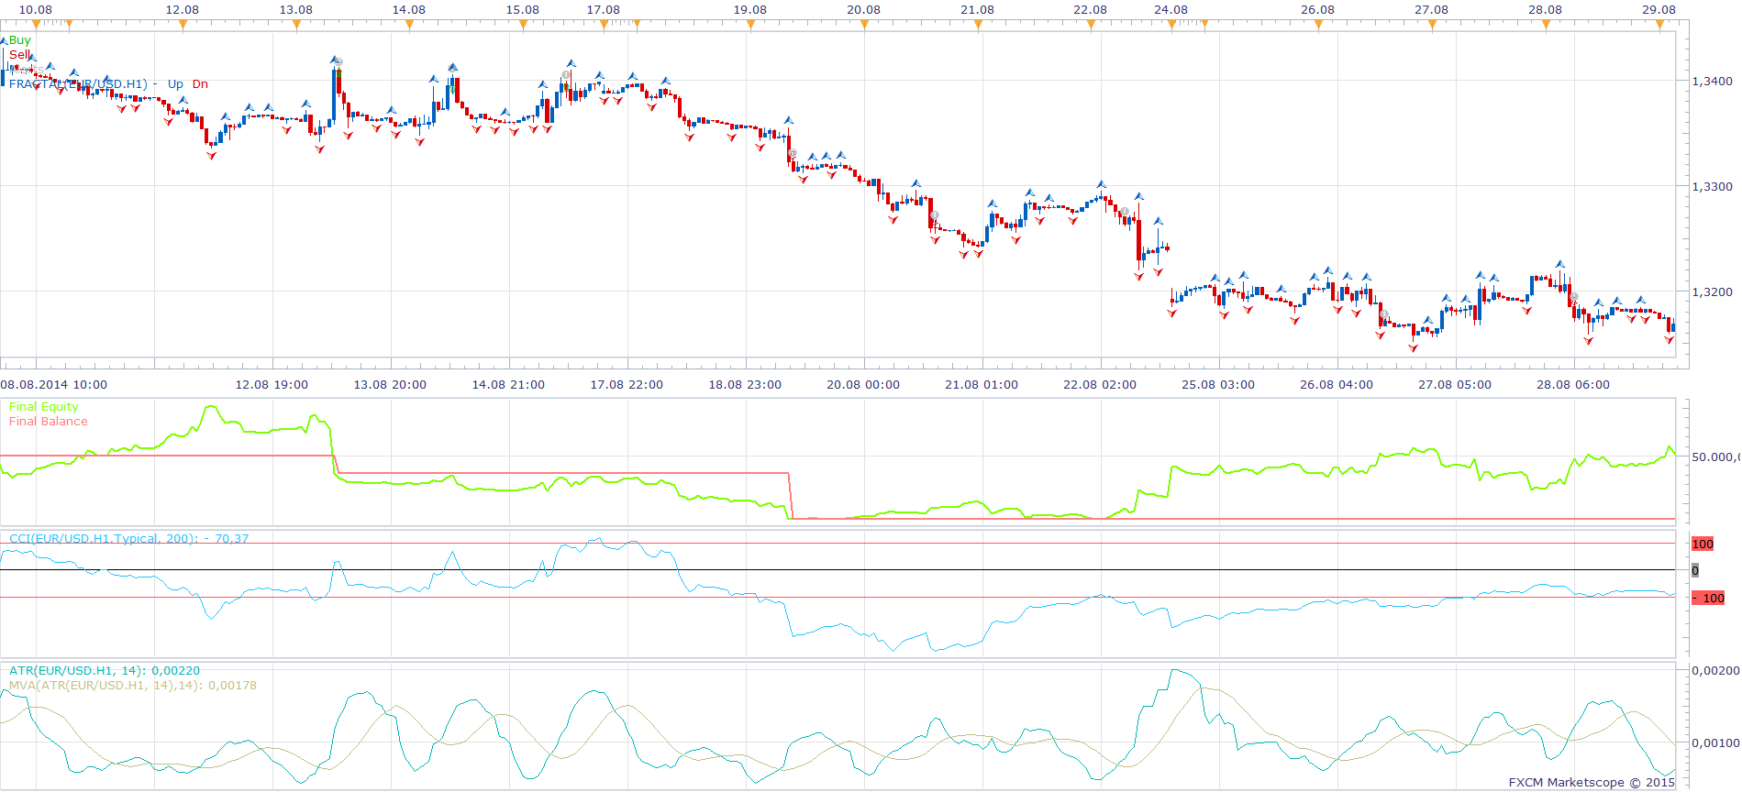
Task: Select the Final Equity legend label
Action: 44,407
